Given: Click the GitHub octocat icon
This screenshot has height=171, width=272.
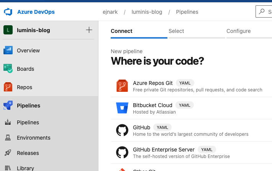Looking at the screenshot, I should [x=122, y=130].
